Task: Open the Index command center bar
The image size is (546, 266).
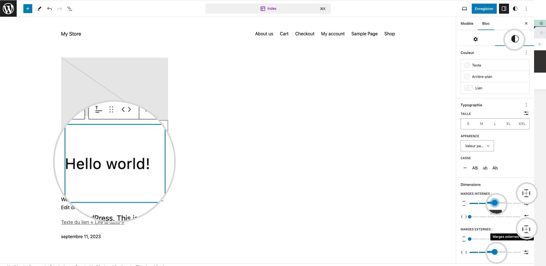Action: click(268, 9)
